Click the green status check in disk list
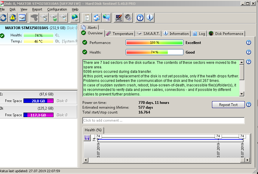Image resolution: width=258 pixels, height=174 pixels. pos(2,36)
